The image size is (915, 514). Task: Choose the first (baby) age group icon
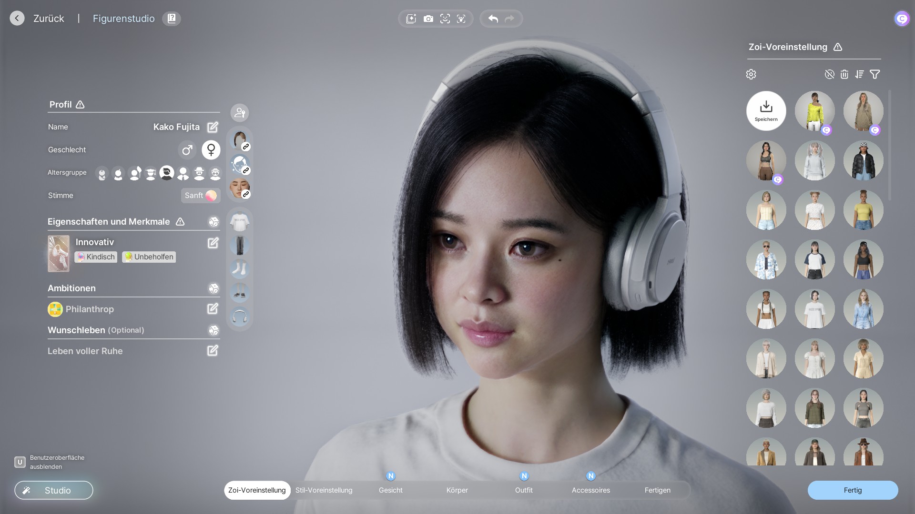point(102,174)
